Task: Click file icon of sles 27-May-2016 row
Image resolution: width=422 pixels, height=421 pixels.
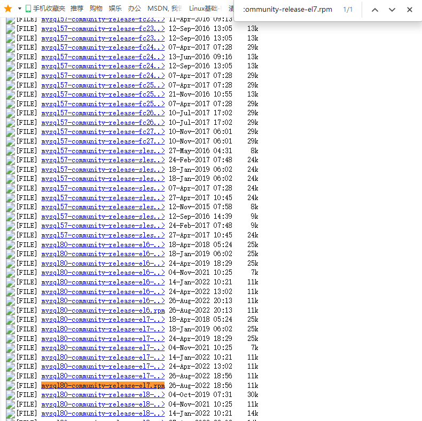Action: [10, 151]
